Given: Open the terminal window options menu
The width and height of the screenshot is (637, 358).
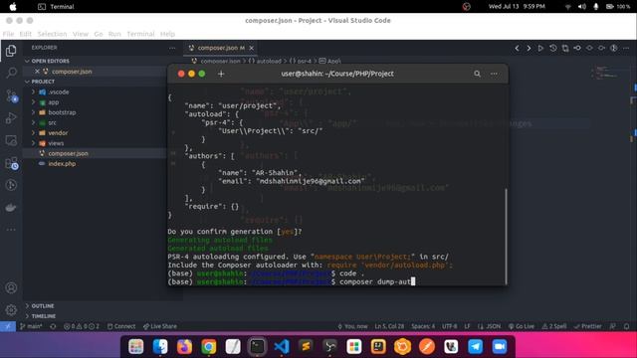Looking at the screenshot, I should click(494, 74).
